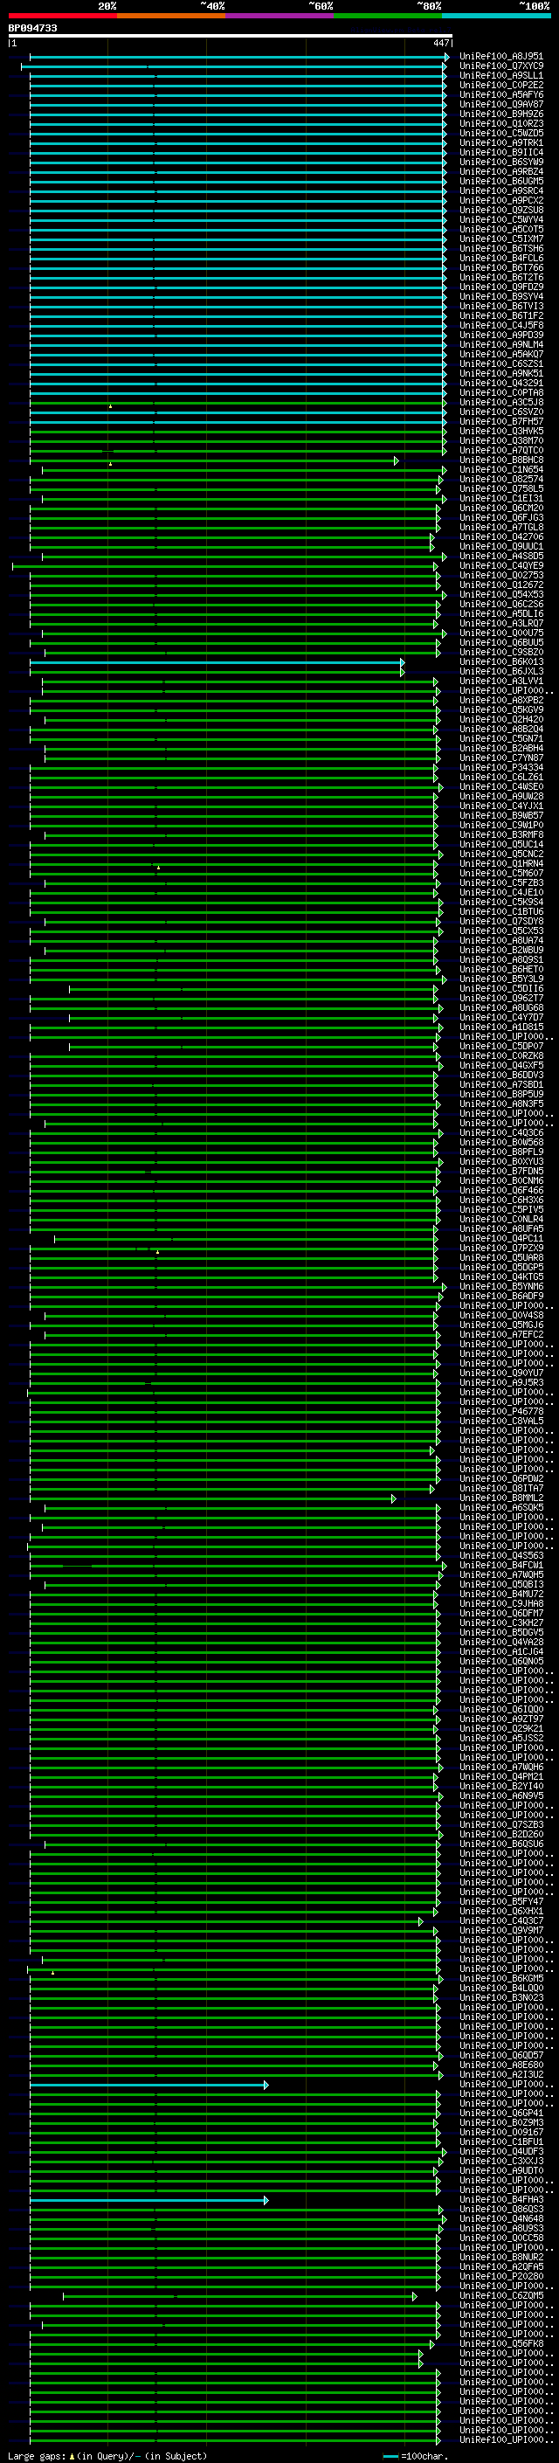
Task: Select the UniRef100_Q3HVK5 label
Action: [x=501, y=432]
